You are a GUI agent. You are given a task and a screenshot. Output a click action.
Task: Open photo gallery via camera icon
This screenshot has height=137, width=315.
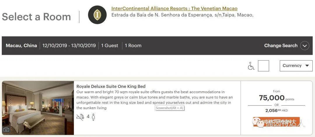click(x=6, y=130)
